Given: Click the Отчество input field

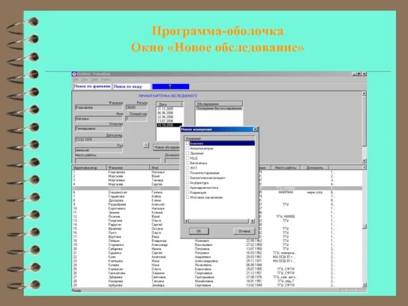Looking at the screenshot, I should [x=99, y=129].
